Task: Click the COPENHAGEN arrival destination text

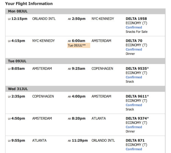Action: [x=102, y=68]
